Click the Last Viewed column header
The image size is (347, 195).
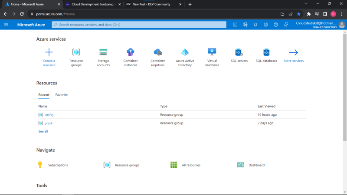[x=266, y=106]
